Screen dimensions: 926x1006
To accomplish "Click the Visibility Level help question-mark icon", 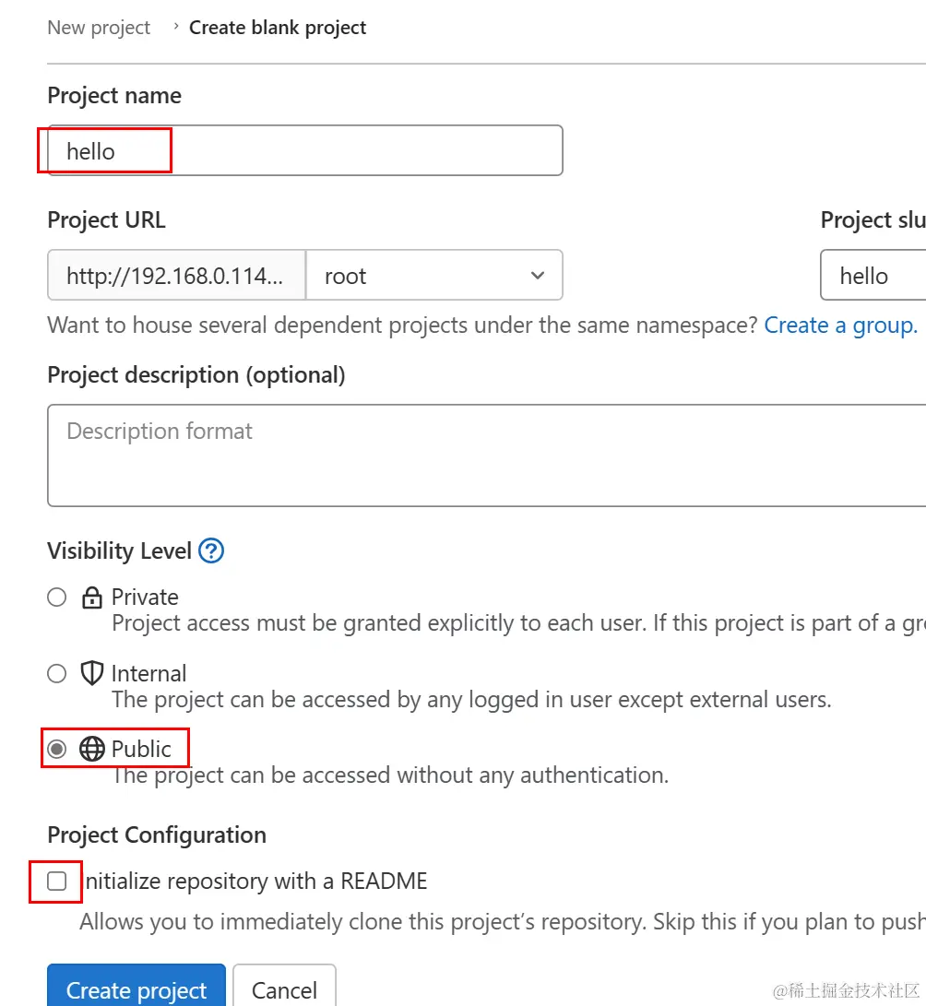I will [211, 551].
